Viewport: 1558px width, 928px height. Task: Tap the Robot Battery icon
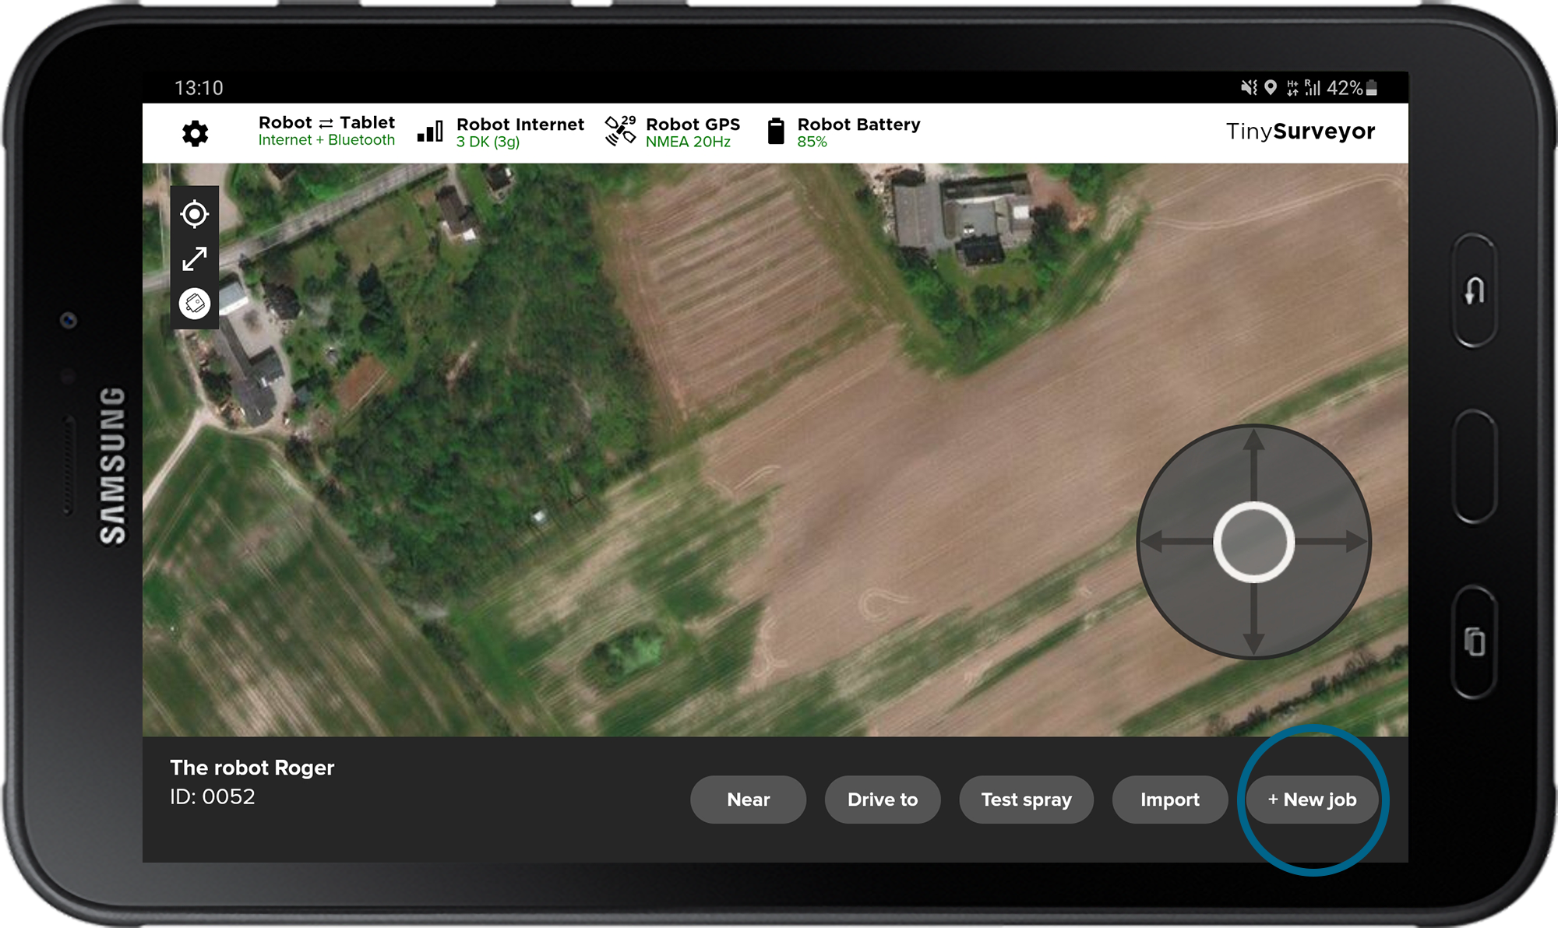775,131
